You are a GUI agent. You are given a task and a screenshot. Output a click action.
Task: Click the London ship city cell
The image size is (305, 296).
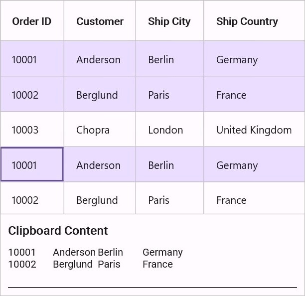click(x=169, y=129)
